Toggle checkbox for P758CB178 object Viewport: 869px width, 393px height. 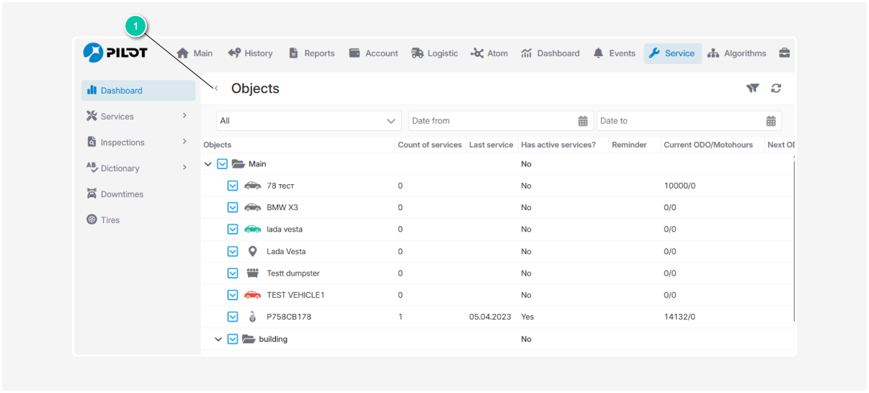click(x=233, y=317)
